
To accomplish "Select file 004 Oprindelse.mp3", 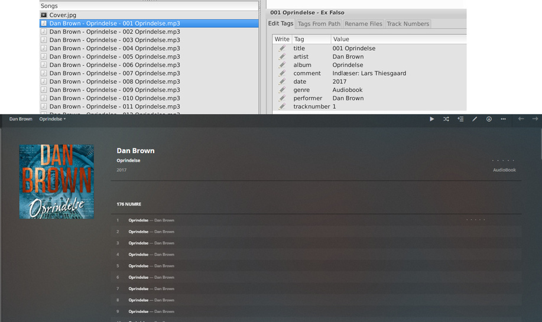I will [149, 48].
